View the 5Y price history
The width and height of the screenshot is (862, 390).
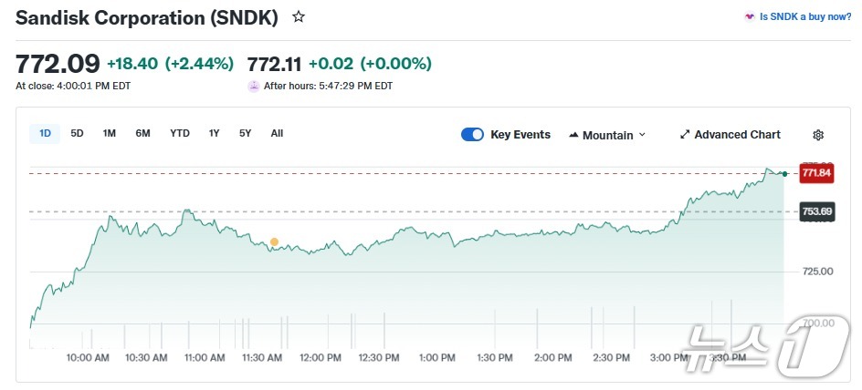tap(245, 134)
